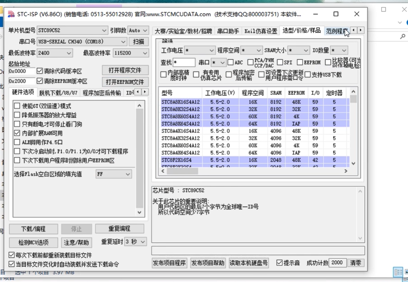
Task: Click the 查找 search input field
Action: point(184,62)
